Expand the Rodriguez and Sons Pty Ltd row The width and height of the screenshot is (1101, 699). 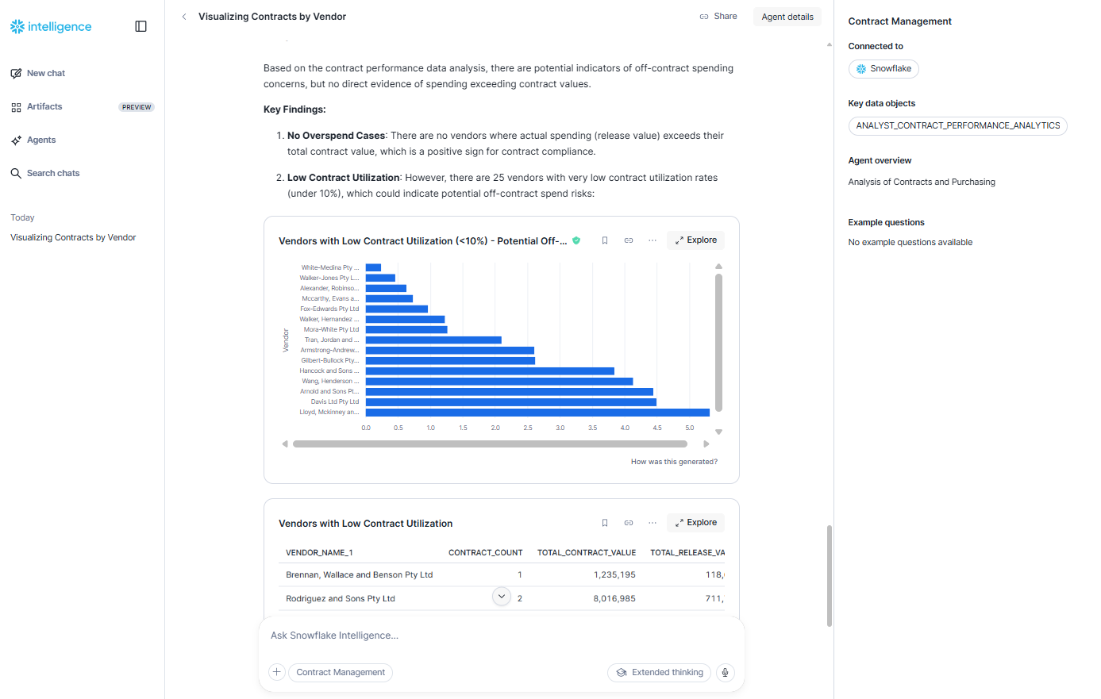(501, 596)
